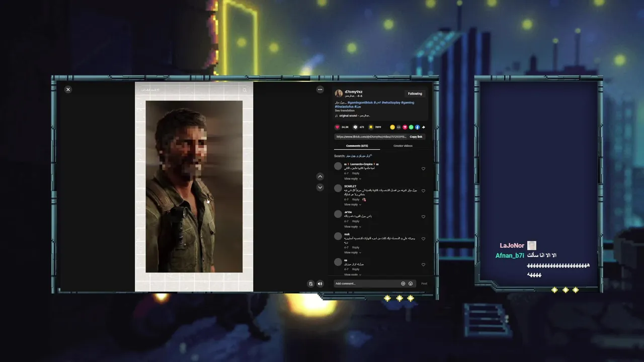Click See translation link
The height and width of the screenshot is (362, 644).
[345, 111]
